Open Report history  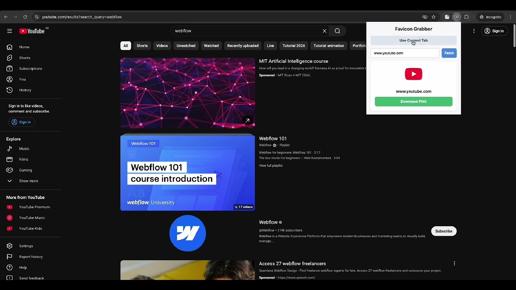pos(31,257)
